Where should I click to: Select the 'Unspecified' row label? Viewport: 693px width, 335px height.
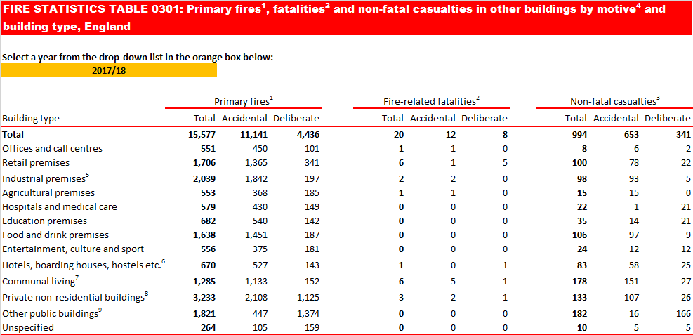click(28, 327)
